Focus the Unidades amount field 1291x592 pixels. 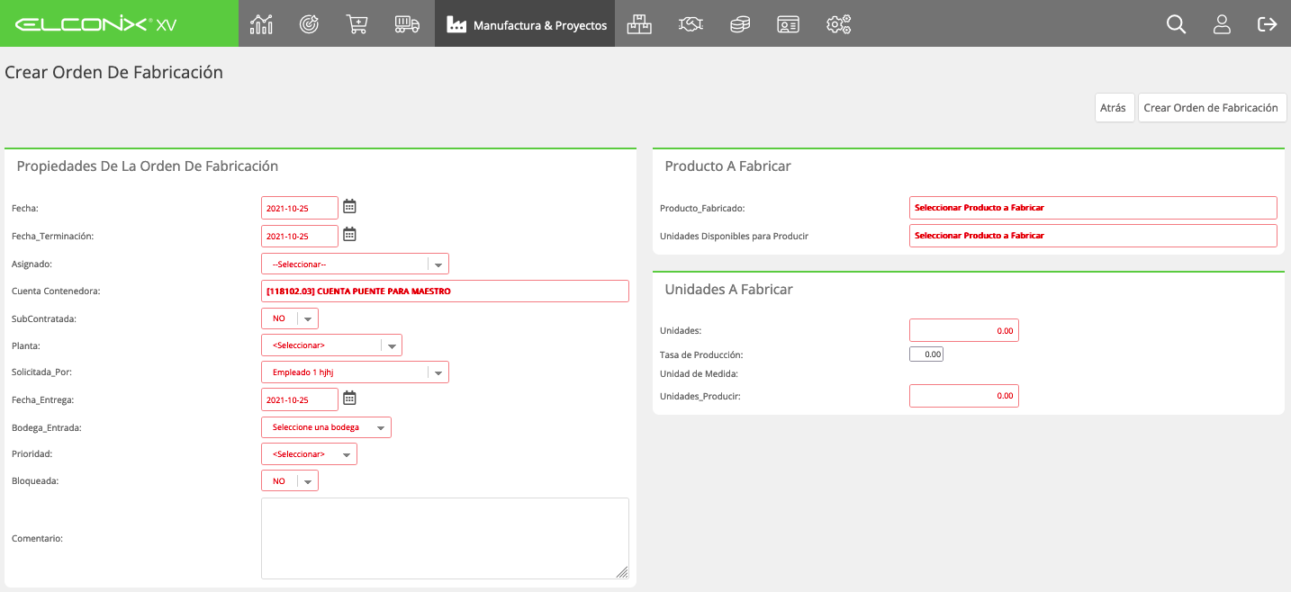[963, 330]
